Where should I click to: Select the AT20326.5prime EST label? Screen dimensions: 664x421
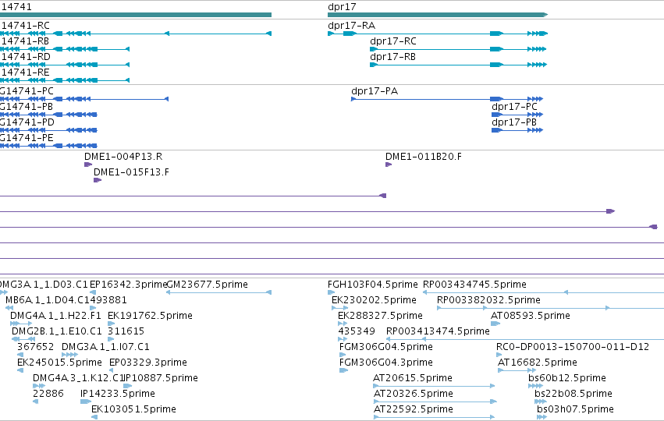point(414,394)
